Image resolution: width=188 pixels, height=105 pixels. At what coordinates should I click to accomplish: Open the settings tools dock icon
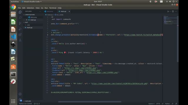click(x=13, y=82)
